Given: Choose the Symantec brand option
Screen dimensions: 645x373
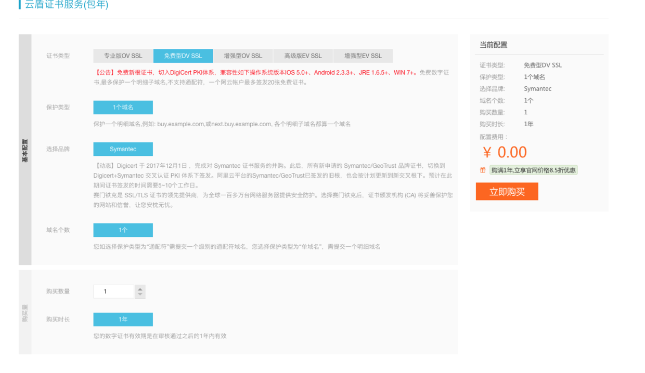Looking at the screenshot, I should tap(123, 149).
